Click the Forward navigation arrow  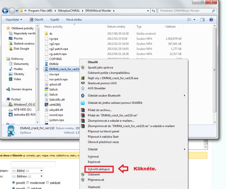[12, 11]
